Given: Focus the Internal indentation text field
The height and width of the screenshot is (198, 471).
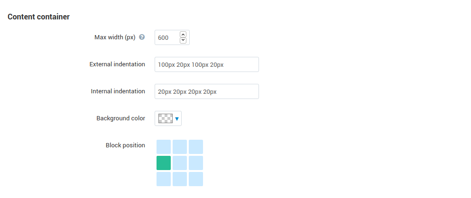Looking at the screenshot, I should 207,91.
